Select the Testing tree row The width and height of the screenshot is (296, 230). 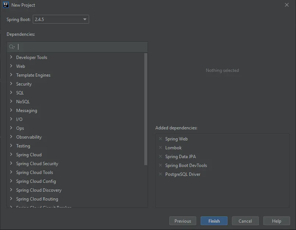tap(76, 146)
